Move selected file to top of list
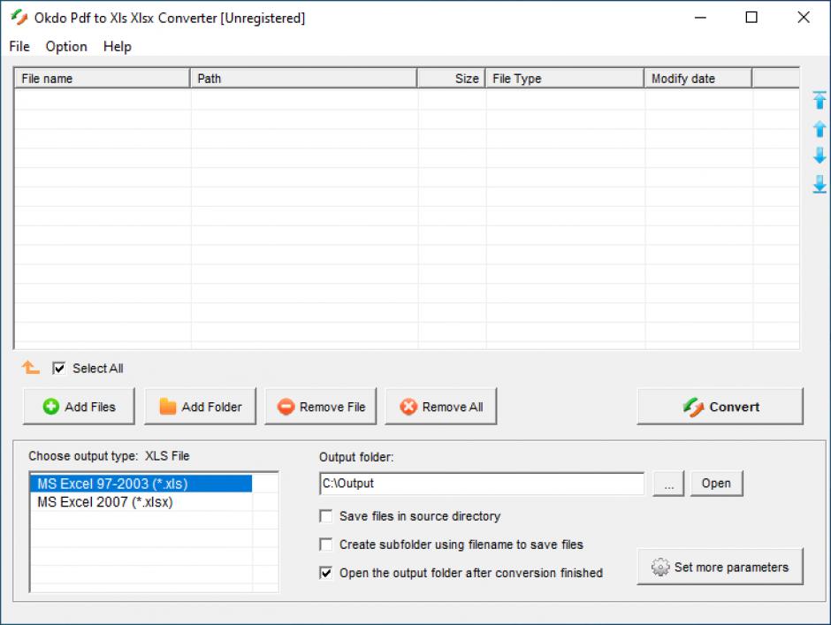 click(820, 100)
